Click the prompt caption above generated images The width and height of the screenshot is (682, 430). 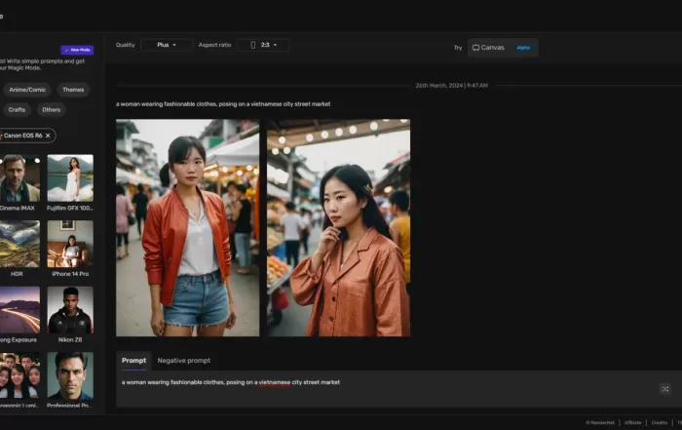[223, 104]
